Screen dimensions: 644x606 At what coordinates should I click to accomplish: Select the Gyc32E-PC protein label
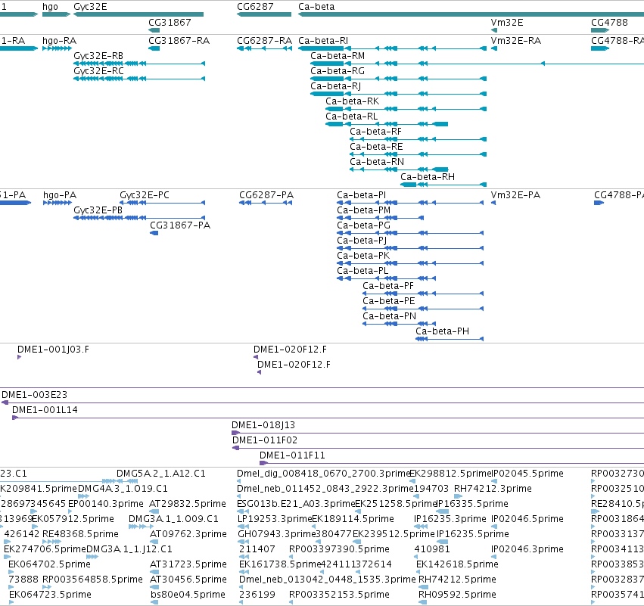click(x=145, y=195)
